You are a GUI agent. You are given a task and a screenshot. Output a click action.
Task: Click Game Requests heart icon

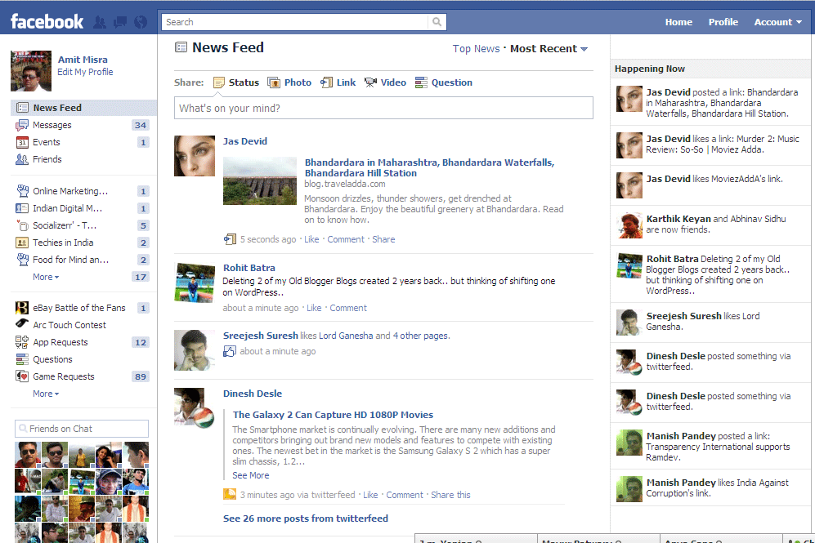click(22, 376)
